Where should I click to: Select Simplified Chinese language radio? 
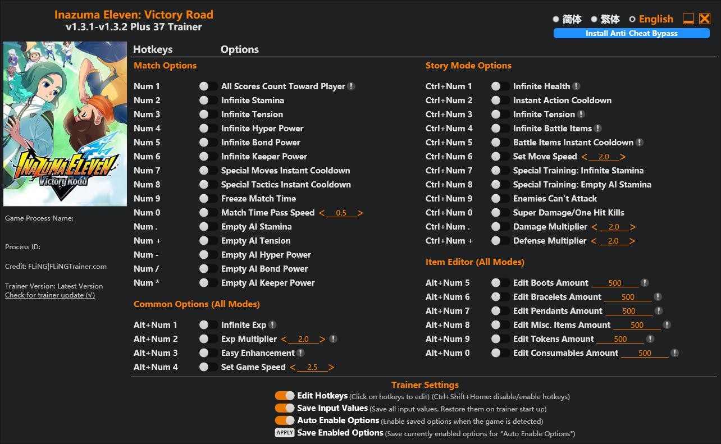(556, 19)
